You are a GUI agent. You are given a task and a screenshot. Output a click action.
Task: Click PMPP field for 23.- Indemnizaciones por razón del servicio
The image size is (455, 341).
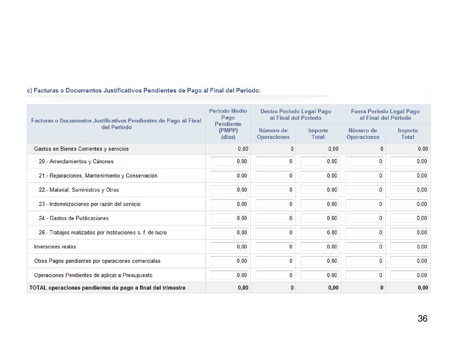pos(229,204)
